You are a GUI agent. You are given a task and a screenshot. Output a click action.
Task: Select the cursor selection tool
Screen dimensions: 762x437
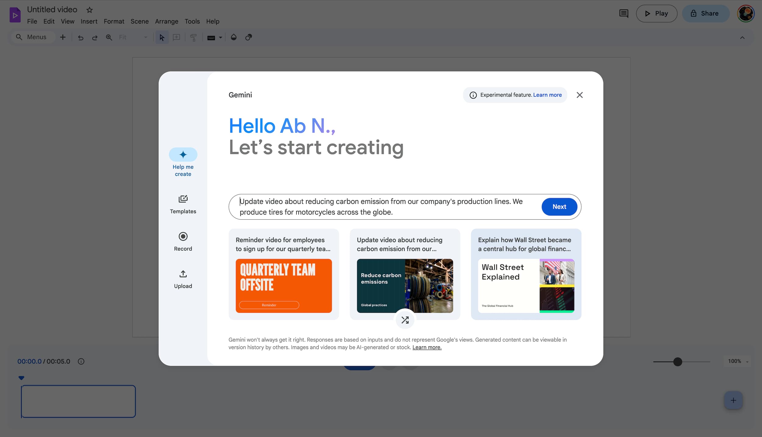click(162, 37)
